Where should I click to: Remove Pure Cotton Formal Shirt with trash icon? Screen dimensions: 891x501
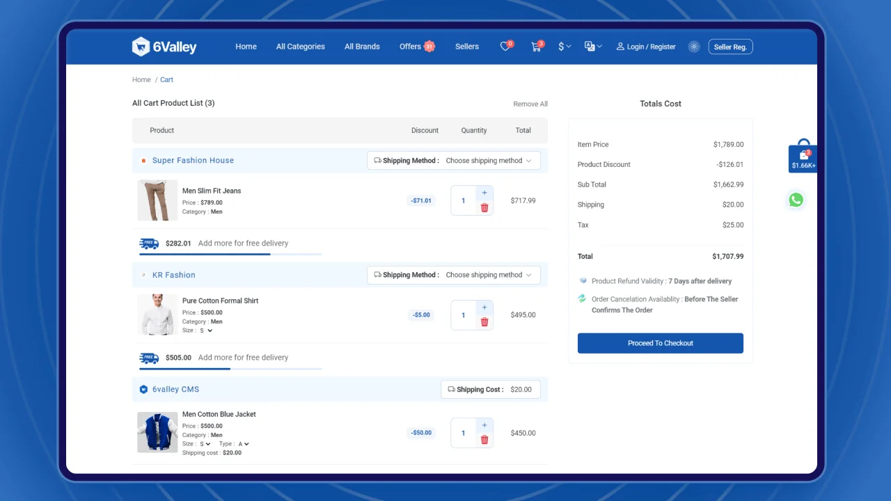click(x=484, y=322)
